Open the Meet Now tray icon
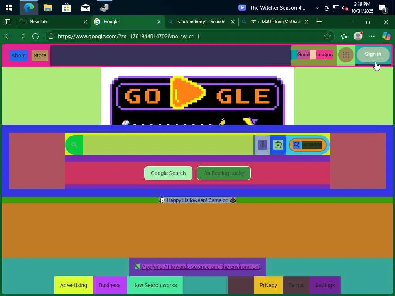The height and width of the screenshot is (296, 395). (x=327, y=8)
